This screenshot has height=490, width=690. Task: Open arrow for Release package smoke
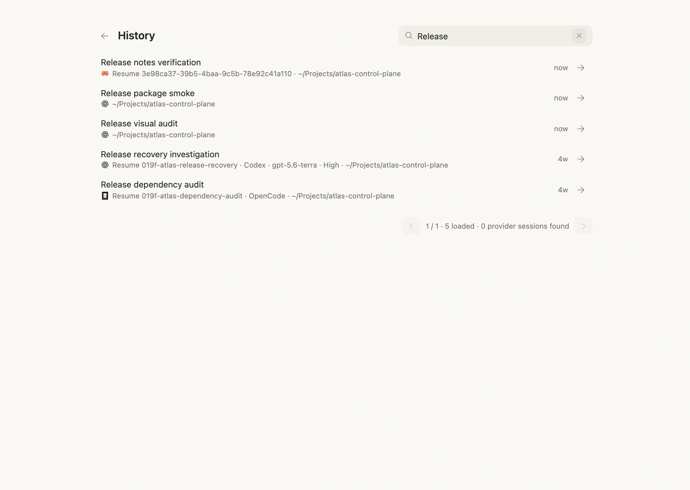[x=581, y=98]
